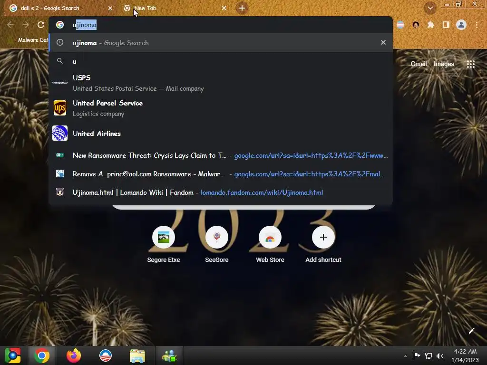Open the volume speaker icon
The image size is (487, 365).
440,355
